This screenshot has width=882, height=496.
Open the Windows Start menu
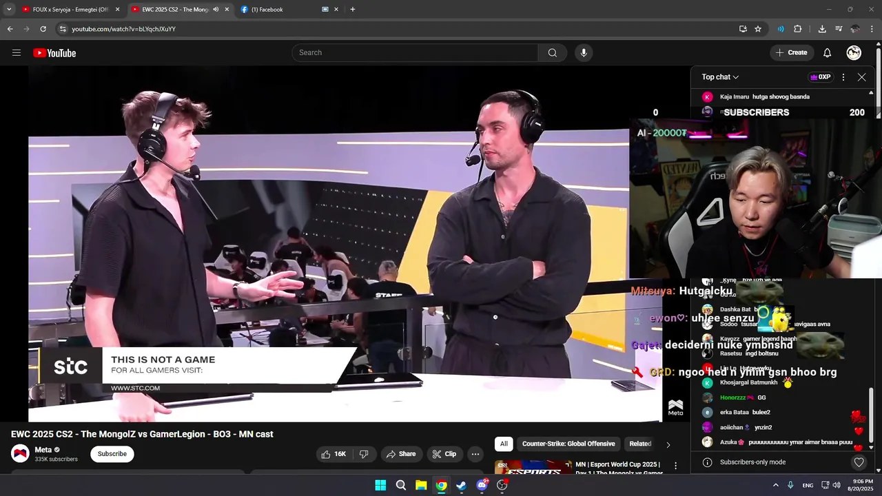coord(380,485)
